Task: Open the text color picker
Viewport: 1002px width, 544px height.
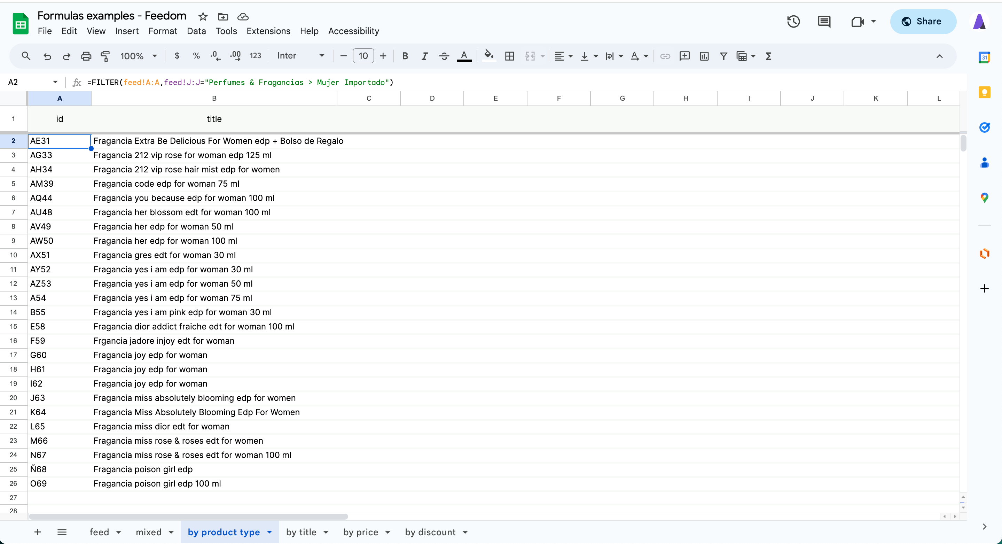Action: [464, 56]
